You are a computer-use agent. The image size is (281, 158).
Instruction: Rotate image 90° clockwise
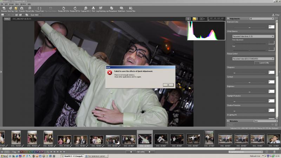(75, 9)
